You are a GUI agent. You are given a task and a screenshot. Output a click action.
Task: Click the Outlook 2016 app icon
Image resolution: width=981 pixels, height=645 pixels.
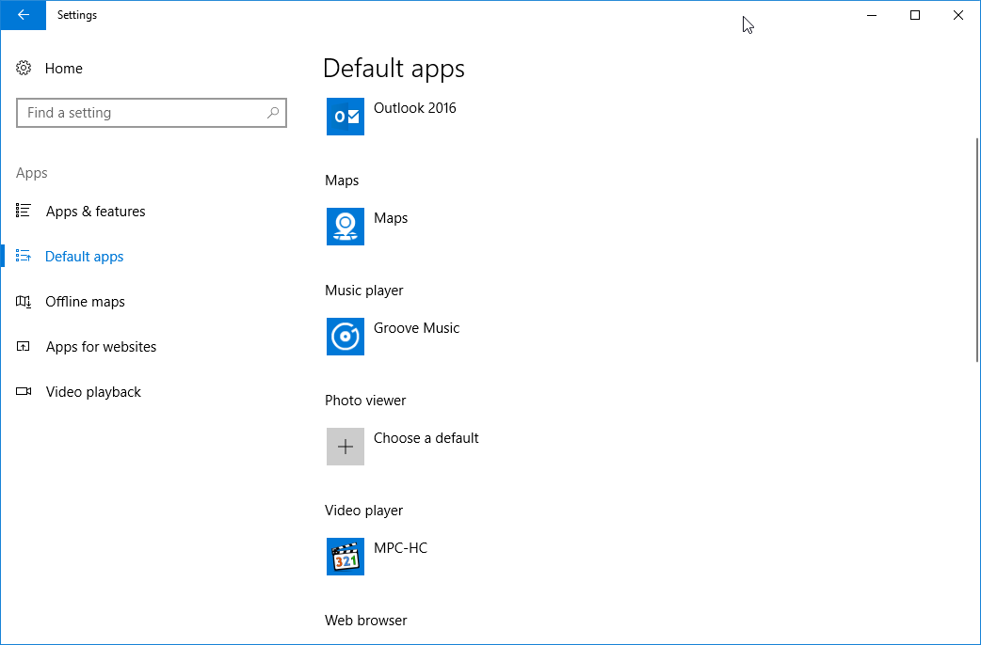[x=345, y=117]
